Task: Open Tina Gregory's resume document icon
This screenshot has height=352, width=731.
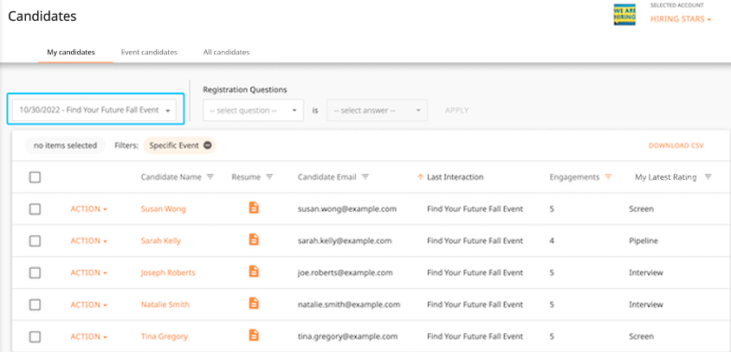Action: pyautogui.click(x=254, y=336)
